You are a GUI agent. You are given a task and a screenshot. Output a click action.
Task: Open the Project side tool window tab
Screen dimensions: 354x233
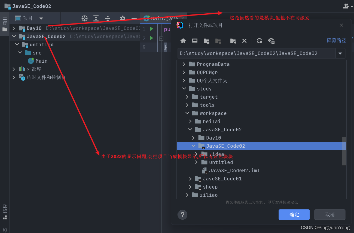tap(5, 24)
